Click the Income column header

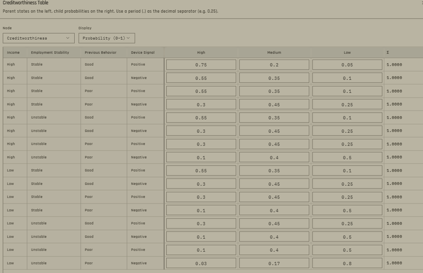[x=13, y=53]
